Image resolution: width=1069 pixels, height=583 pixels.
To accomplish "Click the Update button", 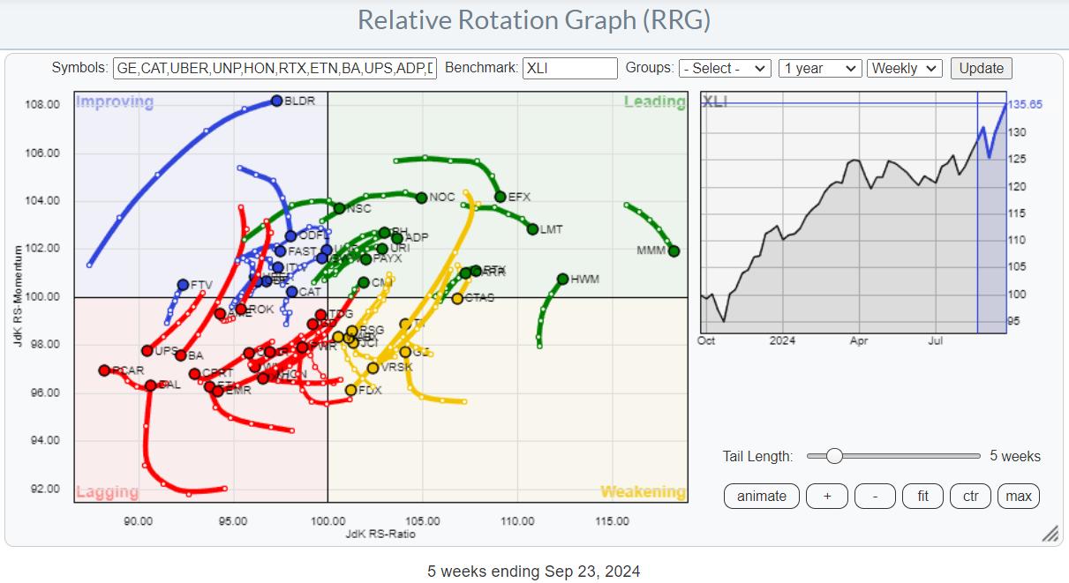I will coord(982,69).
